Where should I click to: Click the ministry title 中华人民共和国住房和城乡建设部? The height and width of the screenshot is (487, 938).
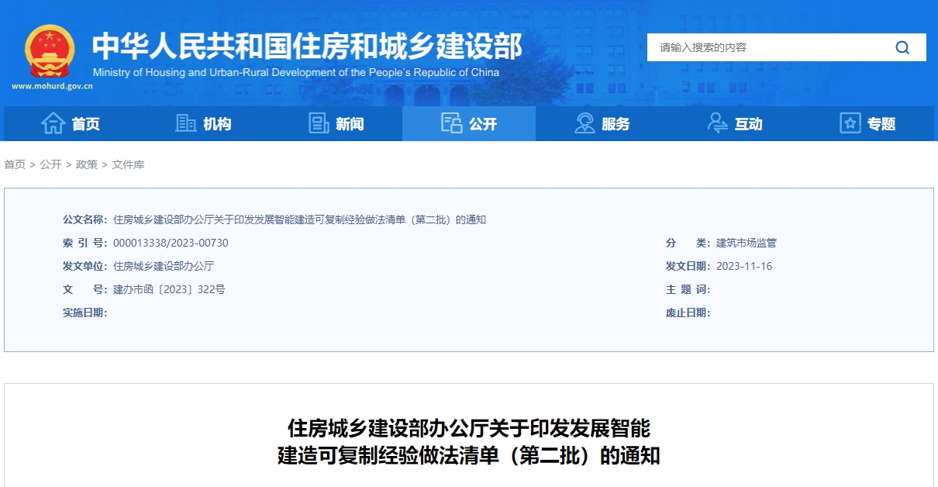pos(307,47)
